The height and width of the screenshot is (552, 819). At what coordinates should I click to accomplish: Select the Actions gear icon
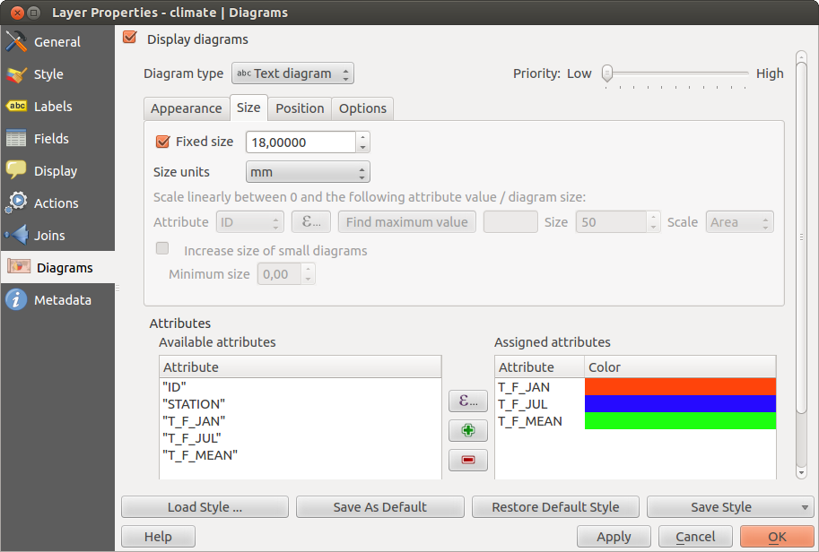click(16, 203)
